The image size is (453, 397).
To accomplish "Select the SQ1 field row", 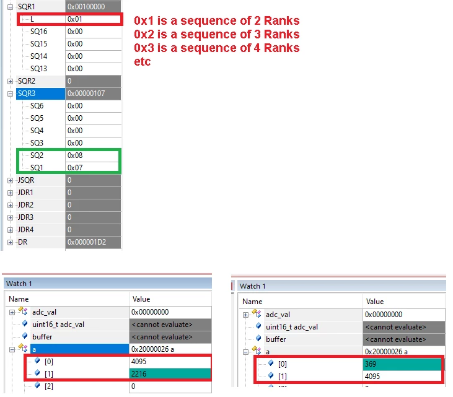I will [x=69, y=168].
